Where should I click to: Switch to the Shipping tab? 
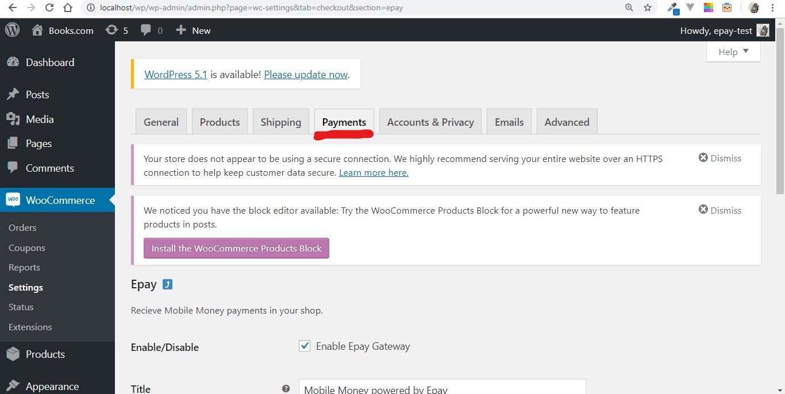pyautogui.click(x=280, y=122)
